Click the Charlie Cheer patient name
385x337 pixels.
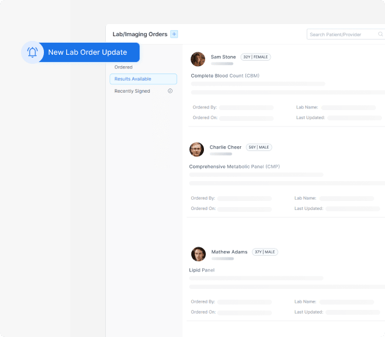226,147
